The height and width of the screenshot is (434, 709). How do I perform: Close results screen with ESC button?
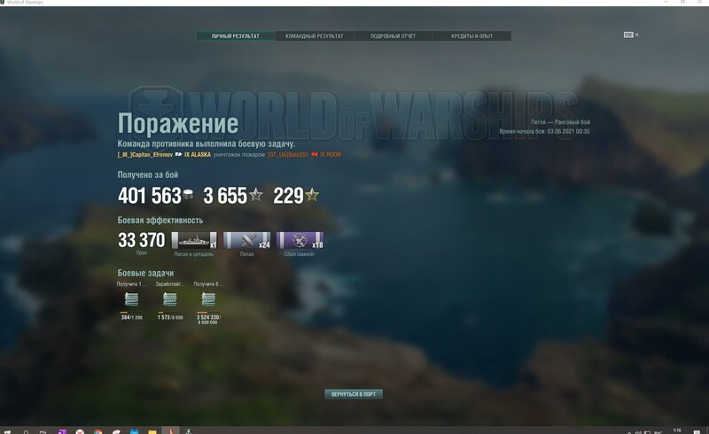click(630, 35)
